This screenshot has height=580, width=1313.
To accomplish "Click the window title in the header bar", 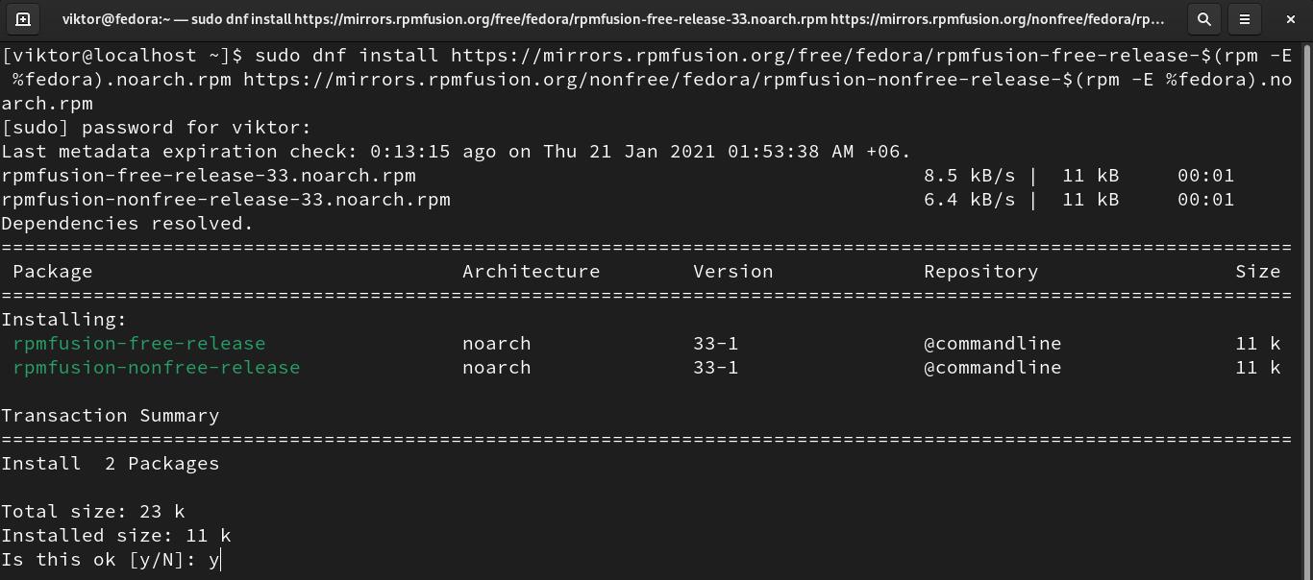I will 612,18.
